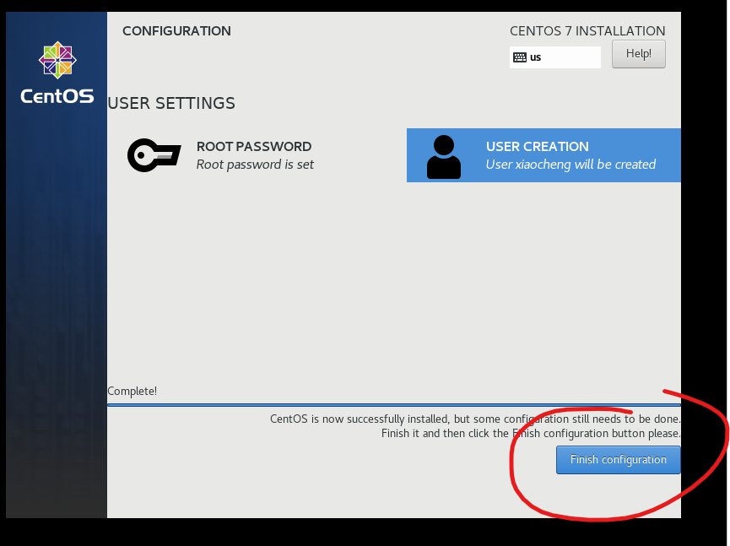Click the Finish configuration button

pyautogui.click(x=619, y=459)
